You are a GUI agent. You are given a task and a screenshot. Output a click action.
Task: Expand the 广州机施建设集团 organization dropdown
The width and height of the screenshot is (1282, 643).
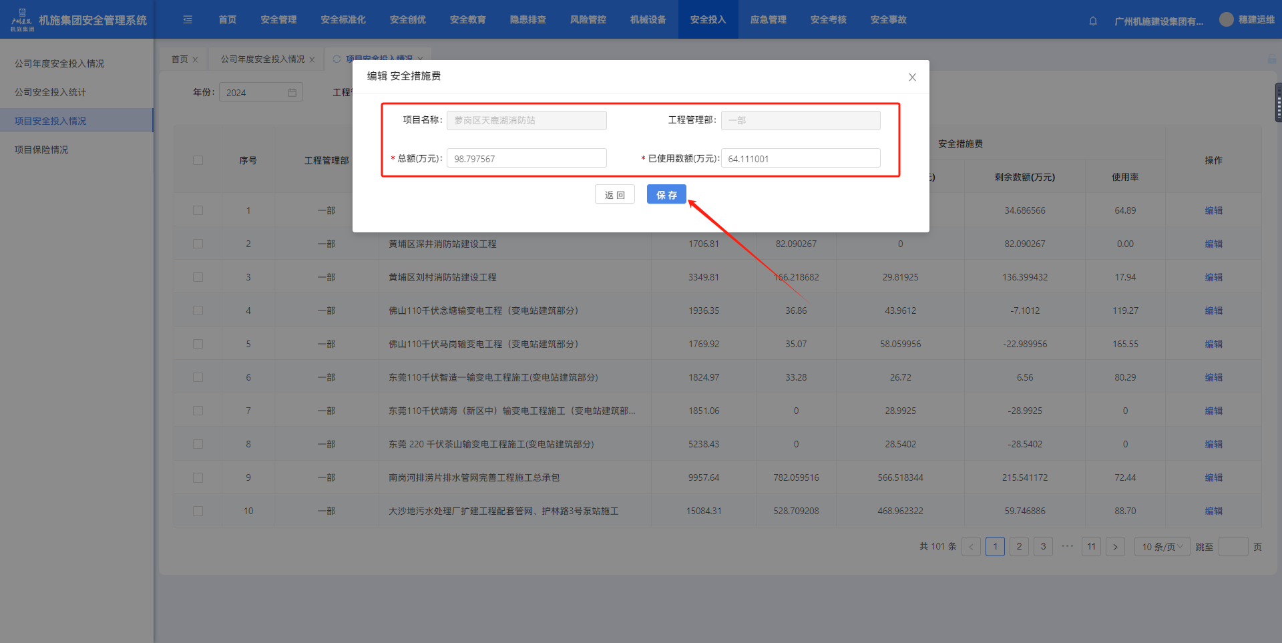[1158, 21]
